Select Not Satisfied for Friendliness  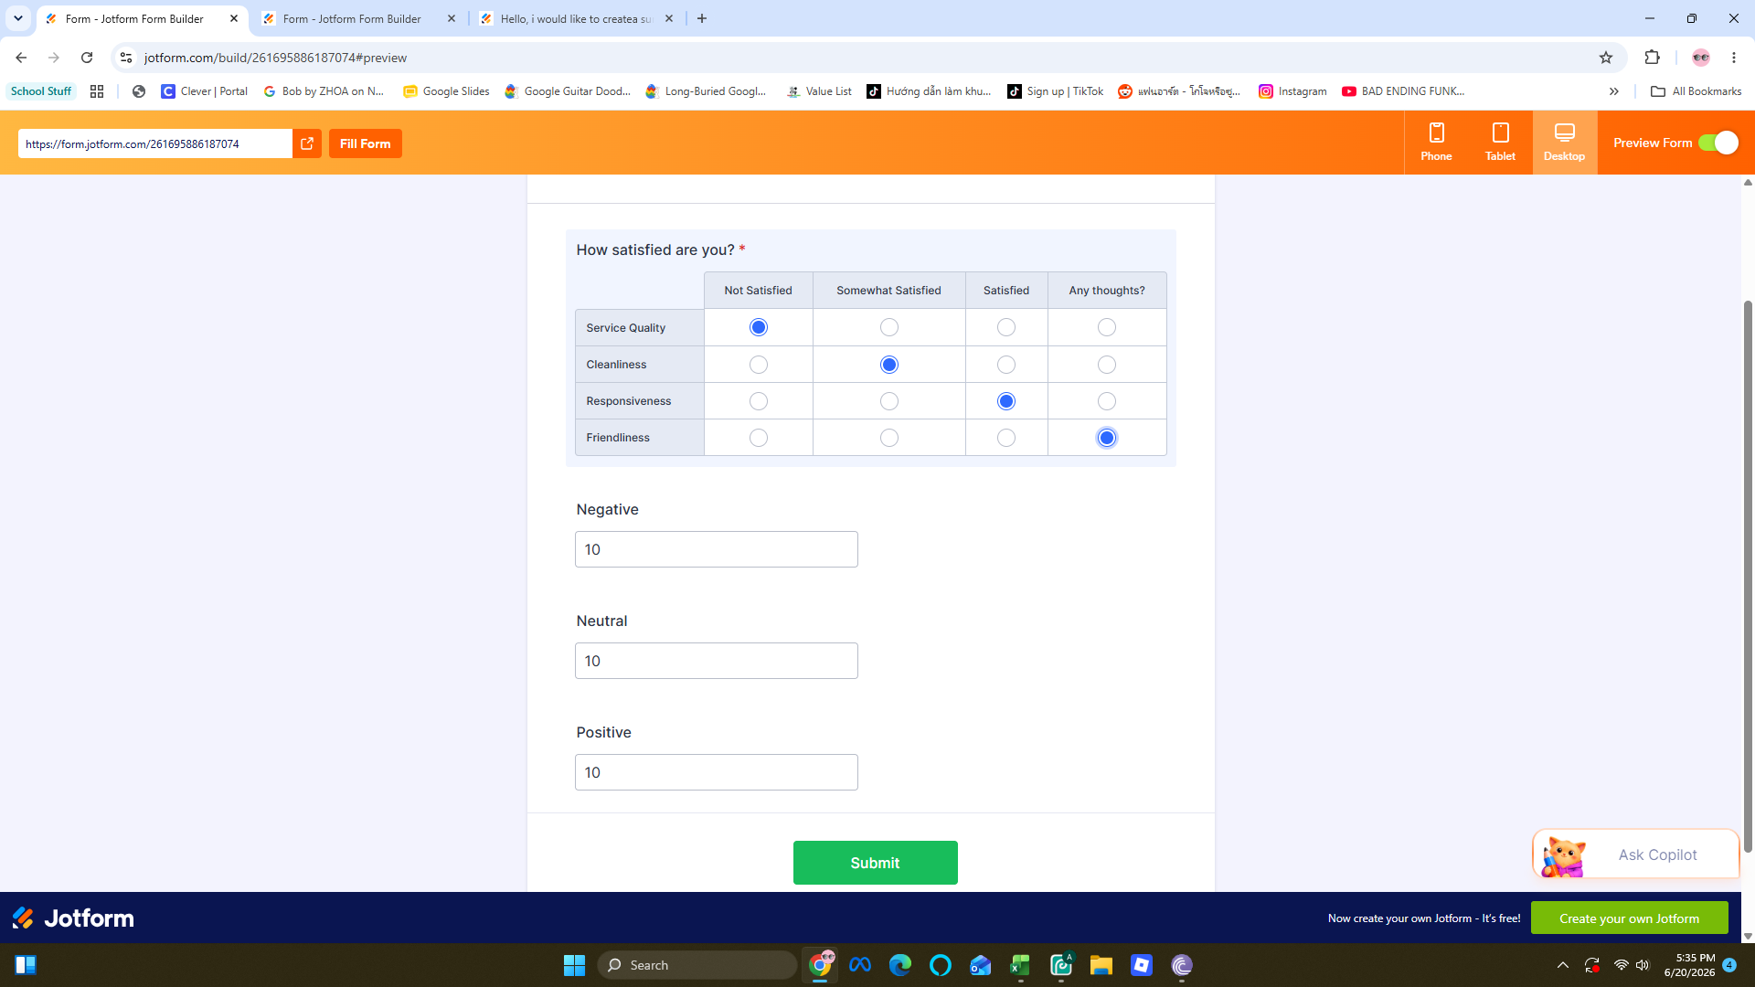click(758, 438)
